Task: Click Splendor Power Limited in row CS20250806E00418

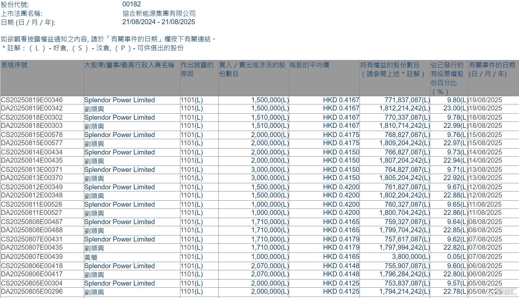Action: (119, 266)
